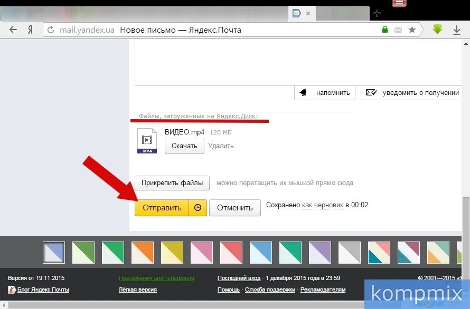Select the dark green theme swatch
This screenshot has height=309, width=470.
(83, 253)
